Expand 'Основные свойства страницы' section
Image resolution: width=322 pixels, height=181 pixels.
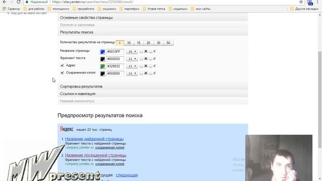pos(153,18)
